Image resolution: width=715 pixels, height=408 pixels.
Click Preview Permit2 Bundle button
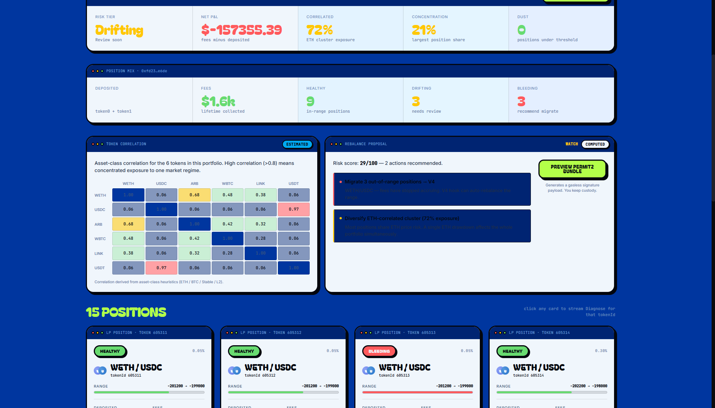tap(572, 169)
